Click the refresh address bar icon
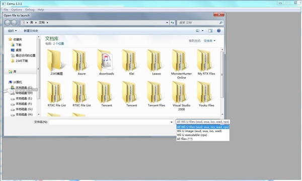This screenshot has width=302, height=181. 172,23
